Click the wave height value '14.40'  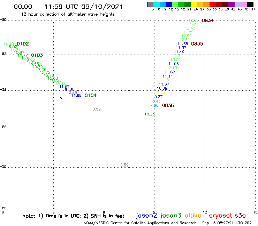9,44
